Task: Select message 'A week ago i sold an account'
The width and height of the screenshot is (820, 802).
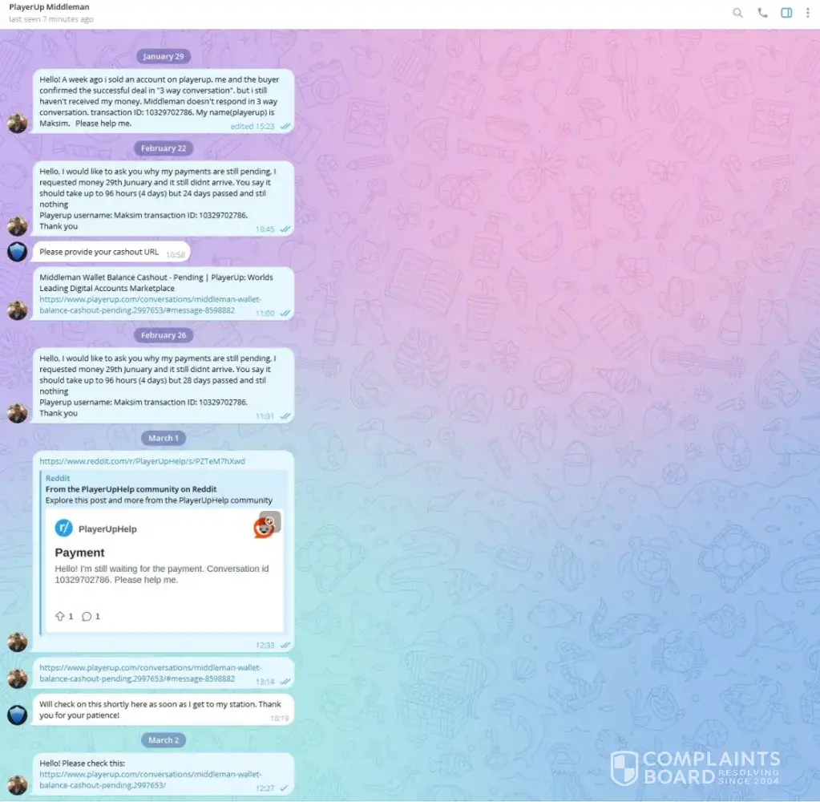Action: pos(163,101)
